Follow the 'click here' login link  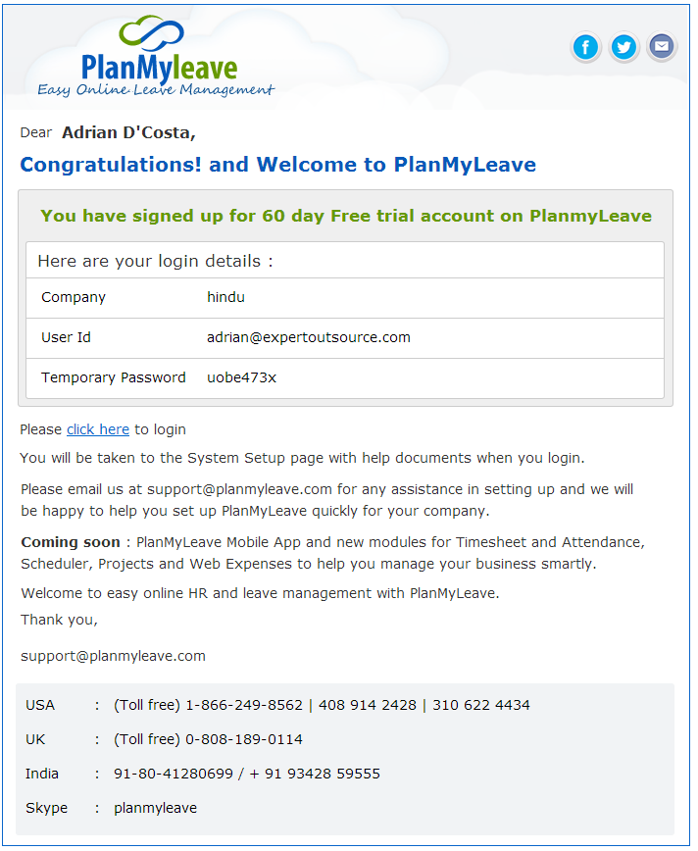tap(98, 429)
